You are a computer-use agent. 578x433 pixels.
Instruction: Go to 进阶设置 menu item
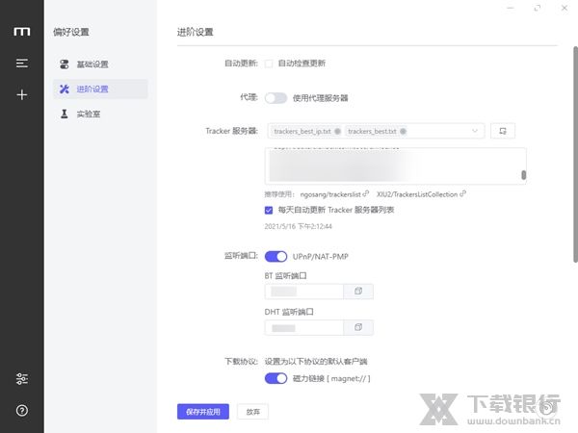pos(100,89)
